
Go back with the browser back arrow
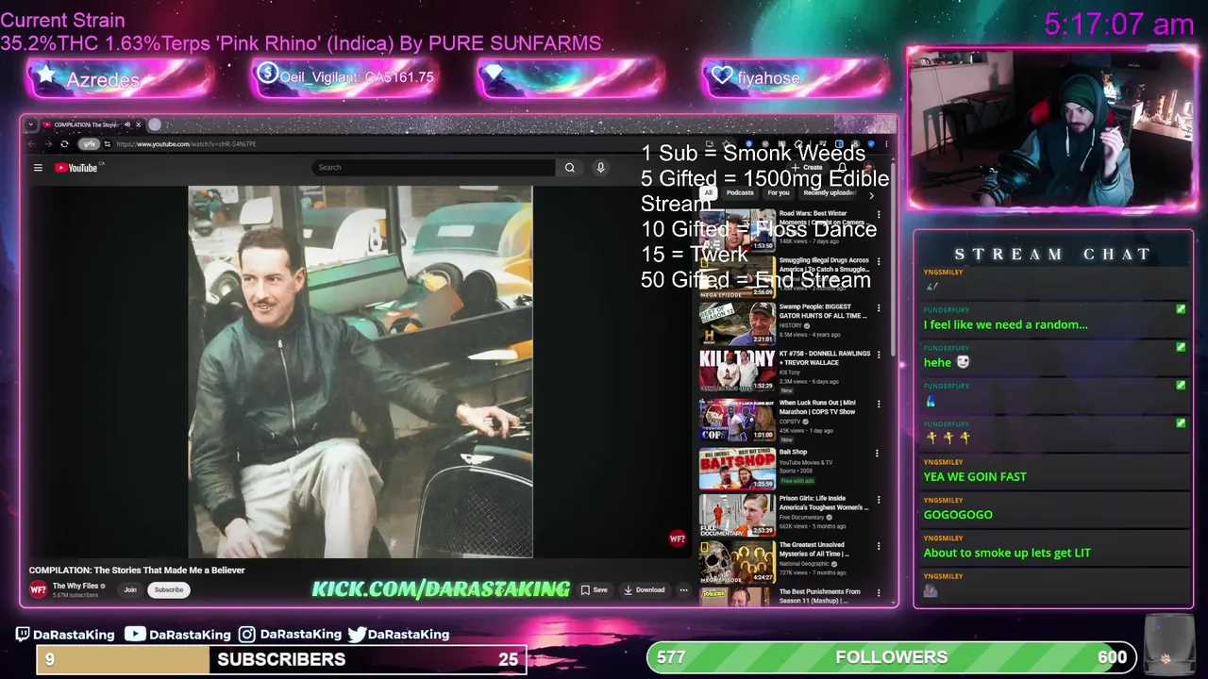[x=31, y=144]
